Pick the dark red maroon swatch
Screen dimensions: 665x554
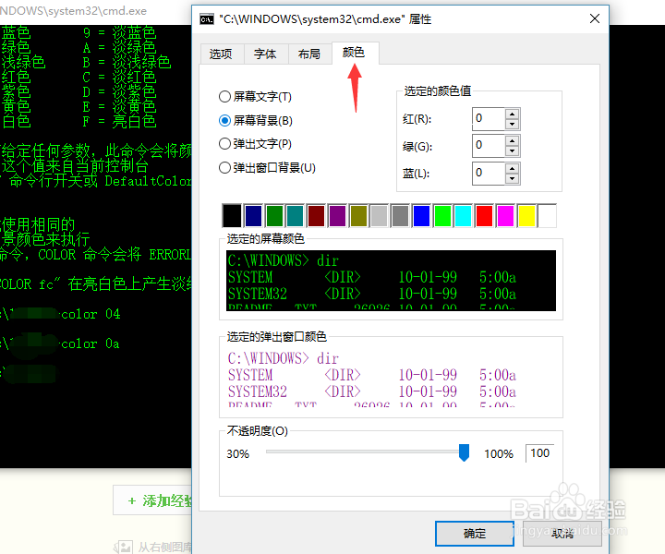pos(317,216)
